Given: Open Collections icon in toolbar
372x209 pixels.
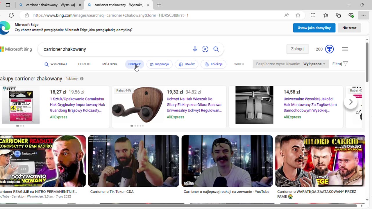Looking at the screenshot, I should point(338,15).
